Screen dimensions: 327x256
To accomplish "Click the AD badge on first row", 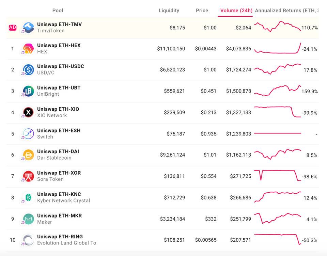I will [x=13, y=28].
